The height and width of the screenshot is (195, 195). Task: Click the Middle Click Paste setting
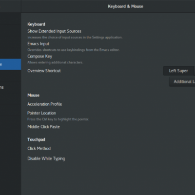point(43,127)
